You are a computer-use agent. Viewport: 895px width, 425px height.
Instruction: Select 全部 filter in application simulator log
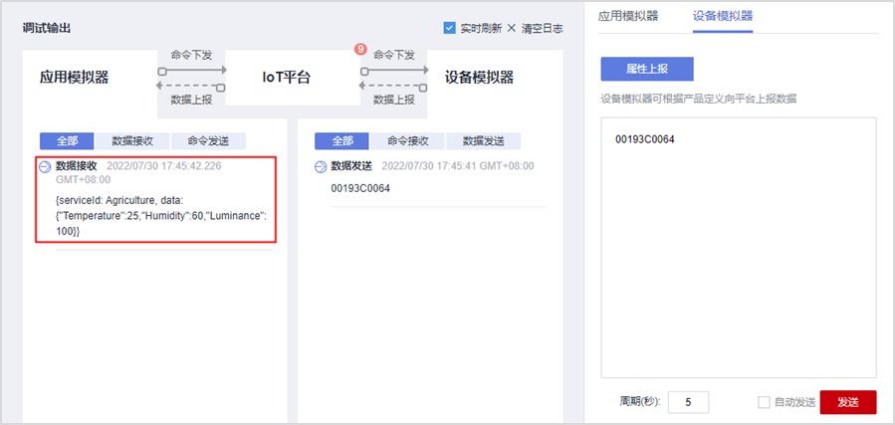pyautogui.click(x=67, y=141)
